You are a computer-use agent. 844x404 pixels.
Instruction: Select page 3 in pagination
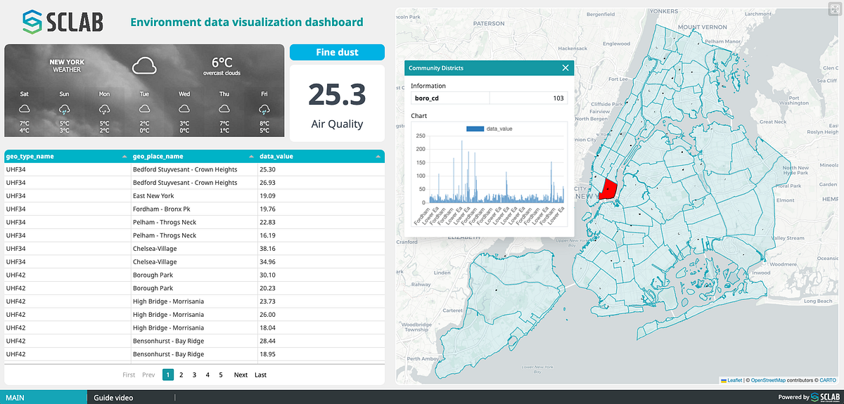194,374
